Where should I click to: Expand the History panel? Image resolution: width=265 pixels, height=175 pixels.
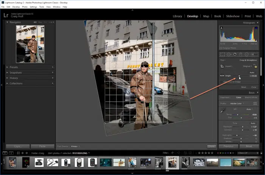coord(7,78)
